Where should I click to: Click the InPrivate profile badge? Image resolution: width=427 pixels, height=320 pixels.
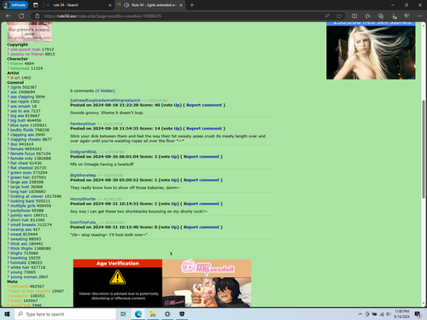(15, 5)
